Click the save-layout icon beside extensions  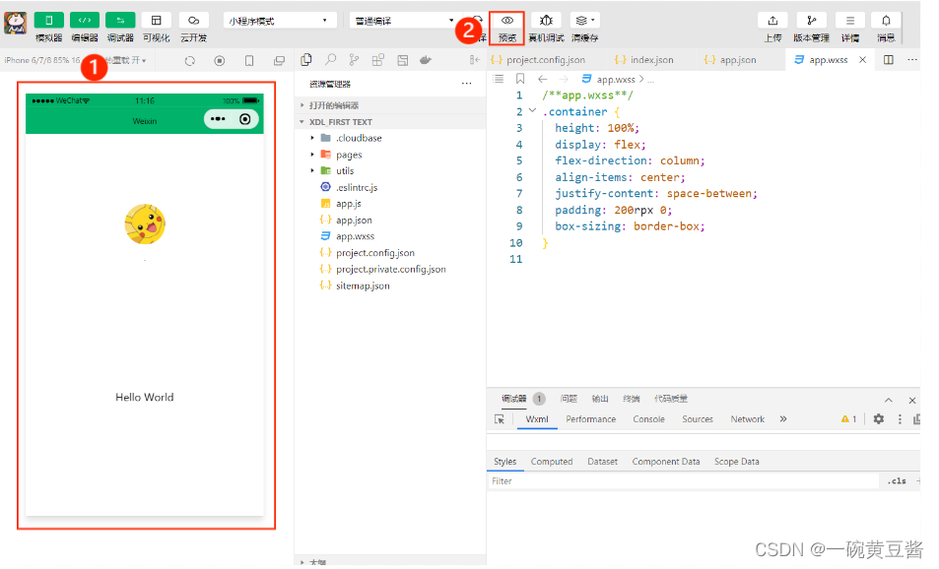coord(402,60)
